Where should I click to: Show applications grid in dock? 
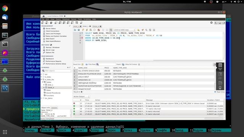point(5,132)
